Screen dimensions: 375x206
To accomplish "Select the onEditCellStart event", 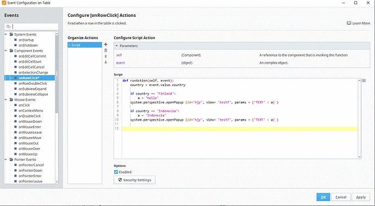I will point(30,62).
